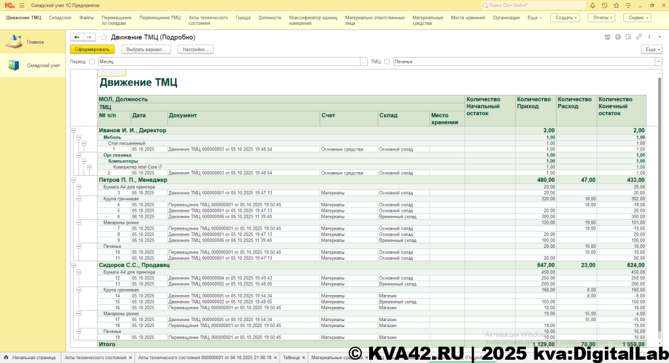Image resolution: width=669 pixels, height=363 pixels.
Task: Add report to favorites with star beside title
Action: click(x=104, y=37)
